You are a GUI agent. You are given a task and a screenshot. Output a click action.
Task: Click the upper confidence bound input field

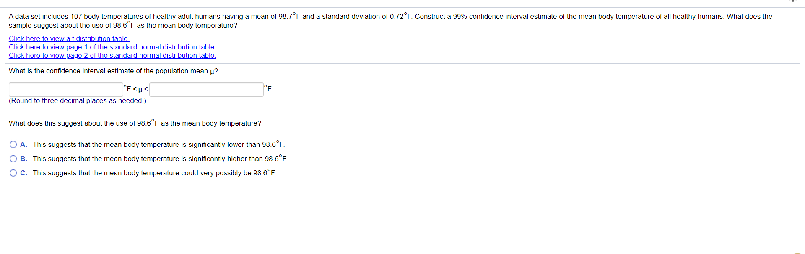click(x=206, y=89)
